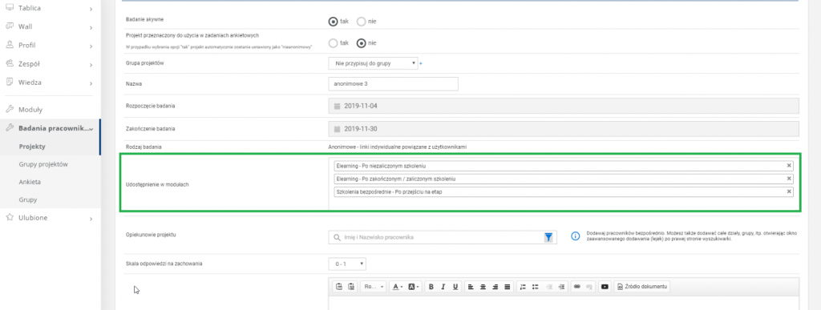The image size is (821, 310).
Task: Insert a hyperlink with the link icon
Action: (577, 287)
